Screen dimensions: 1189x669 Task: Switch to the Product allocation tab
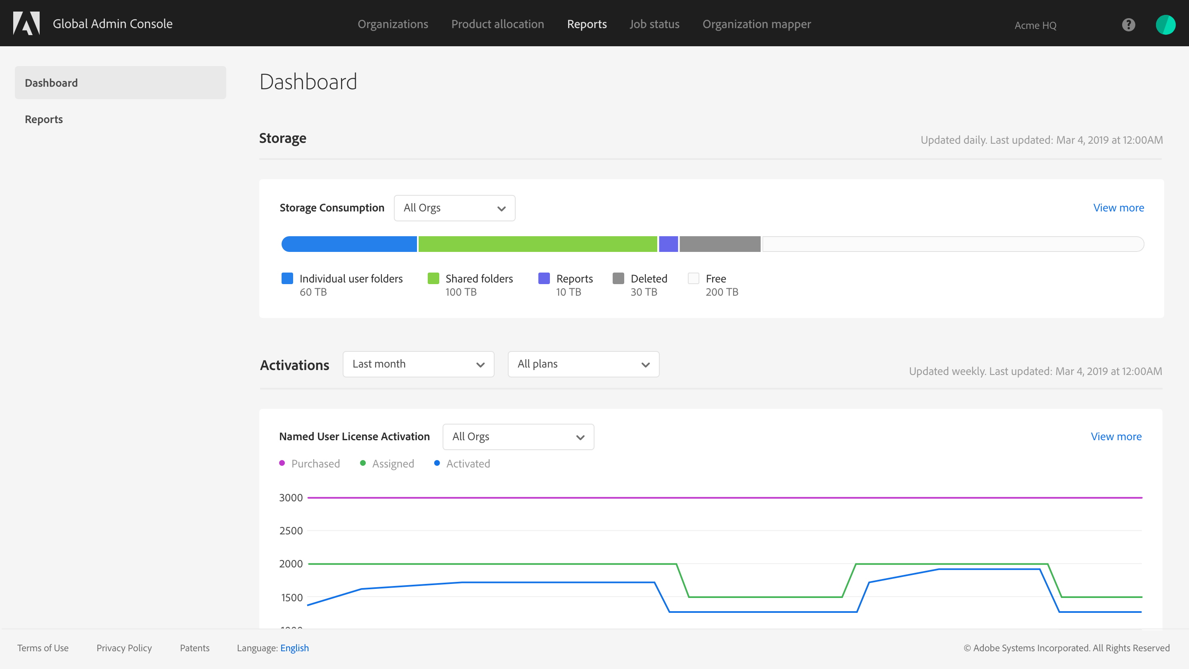[497, 24]
